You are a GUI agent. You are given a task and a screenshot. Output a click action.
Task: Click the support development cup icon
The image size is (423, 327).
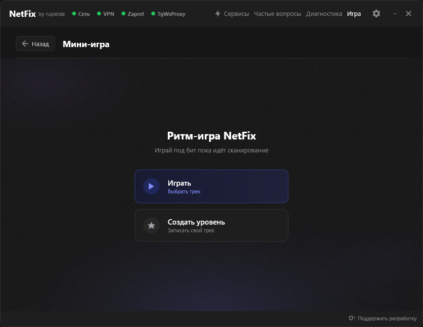click(352, 318)
